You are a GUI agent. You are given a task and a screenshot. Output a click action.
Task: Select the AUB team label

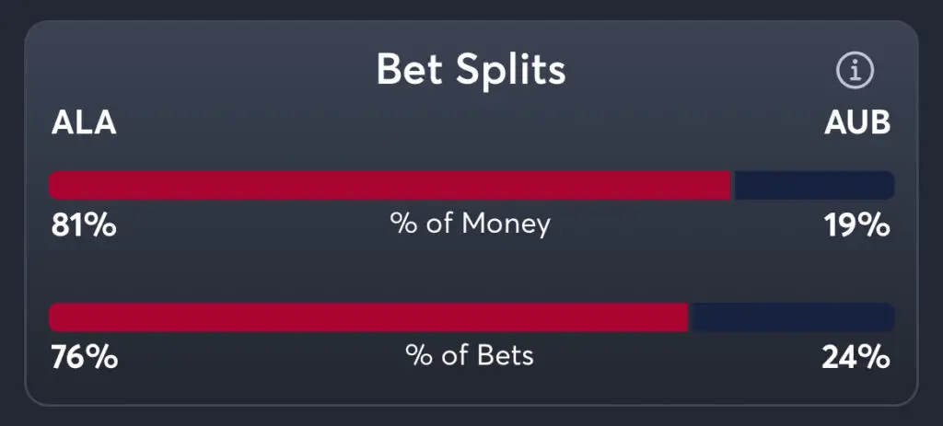click(857, 123)
